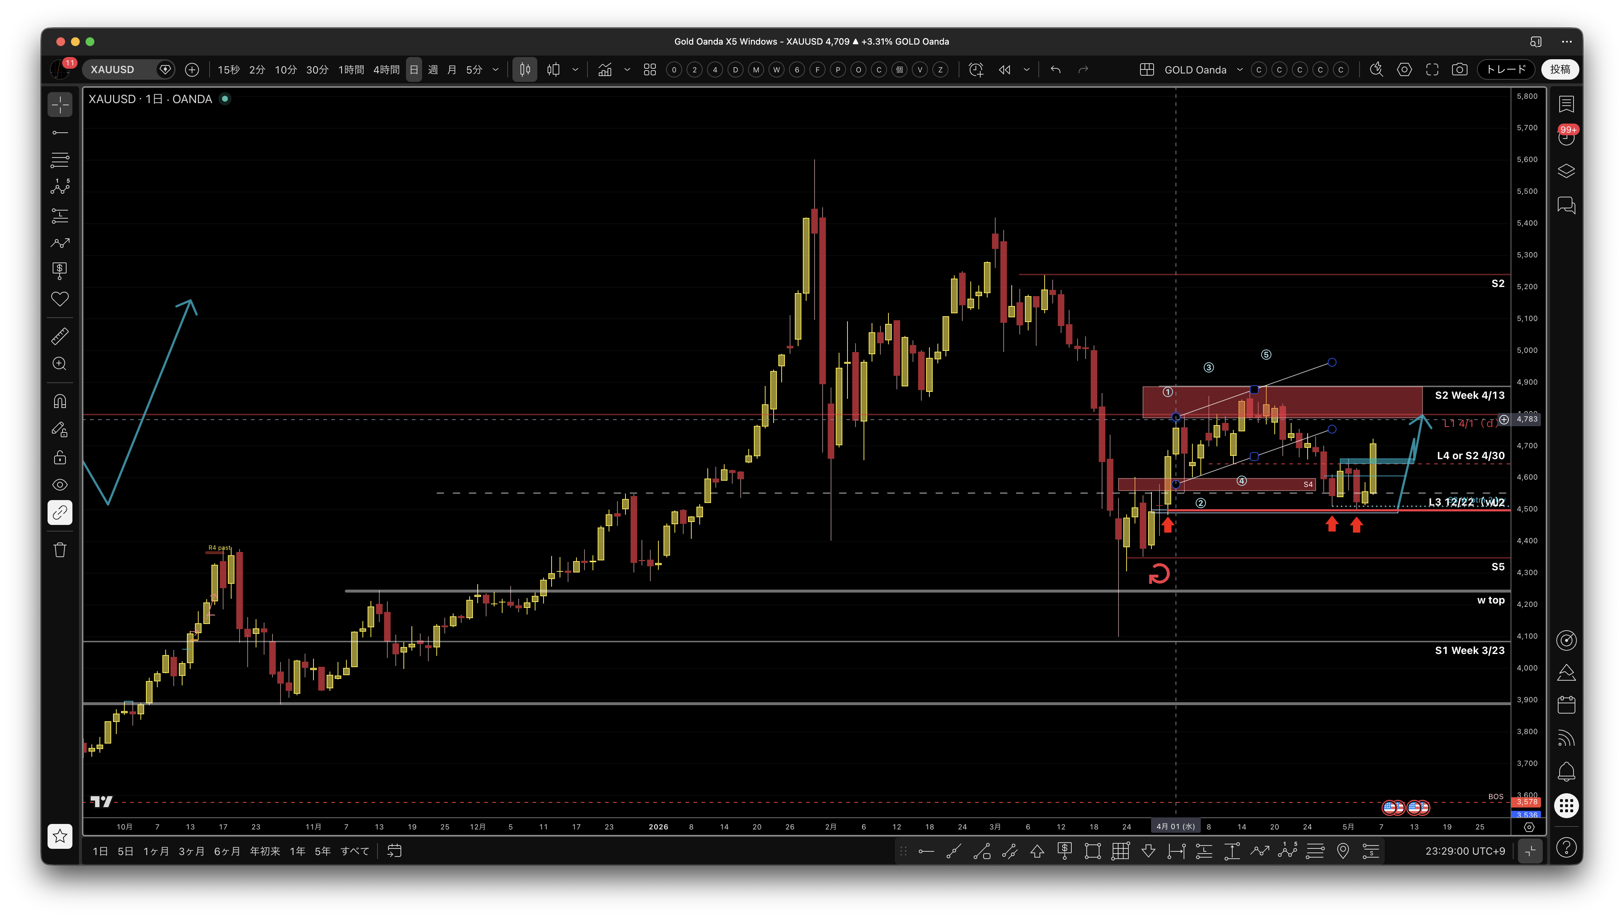This screenshot has height=919, width=1624.
Task: Select the 週 weekly timeframe
Action: tap(433, 69)
